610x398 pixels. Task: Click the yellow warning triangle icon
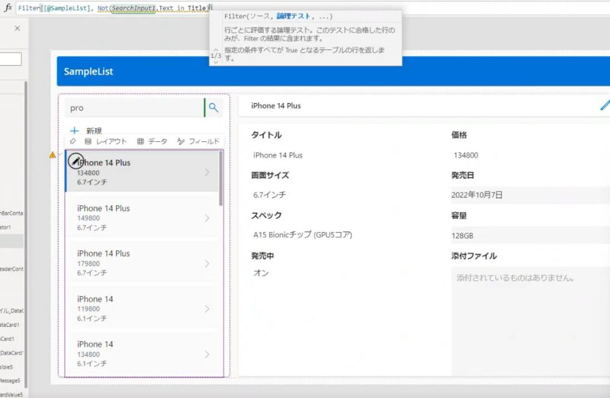pyautogui.click(x=52, y=155)
